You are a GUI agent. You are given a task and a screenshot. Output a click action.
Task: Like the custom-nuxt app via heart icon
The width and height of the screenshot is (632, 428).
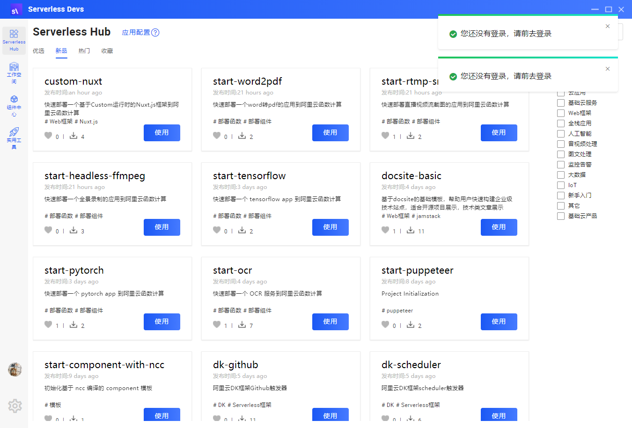pyautogui.click(x=48, y=136)
